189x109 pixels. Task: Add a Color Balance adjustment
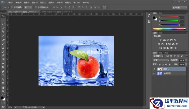162,44
